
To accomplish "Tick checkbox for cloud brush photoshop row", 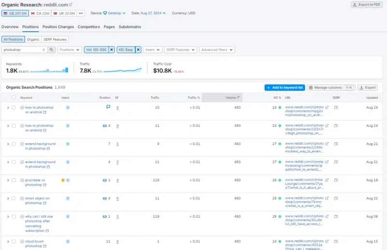I will coord(14,241).
